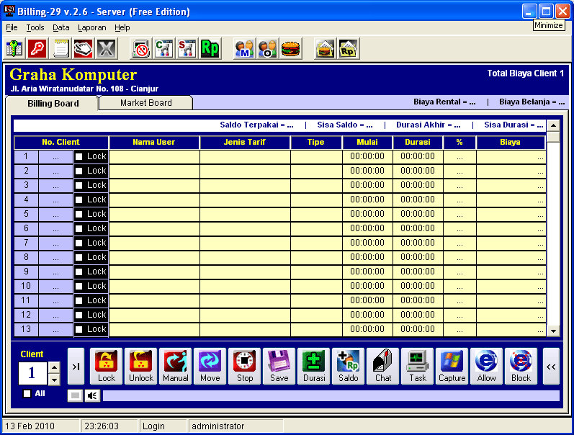Click the Save floppy button
Screen dimensions: 574x435
click(279, 366)
